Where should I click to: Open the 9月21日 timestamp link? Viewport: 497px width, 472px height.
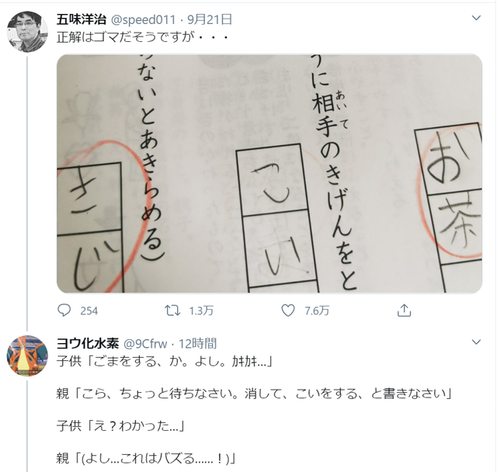click(210, 19)
